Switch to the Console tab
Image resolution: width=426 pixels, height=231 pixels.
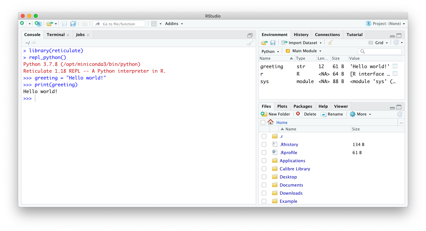pyautogui.click(x=32, y=35)
